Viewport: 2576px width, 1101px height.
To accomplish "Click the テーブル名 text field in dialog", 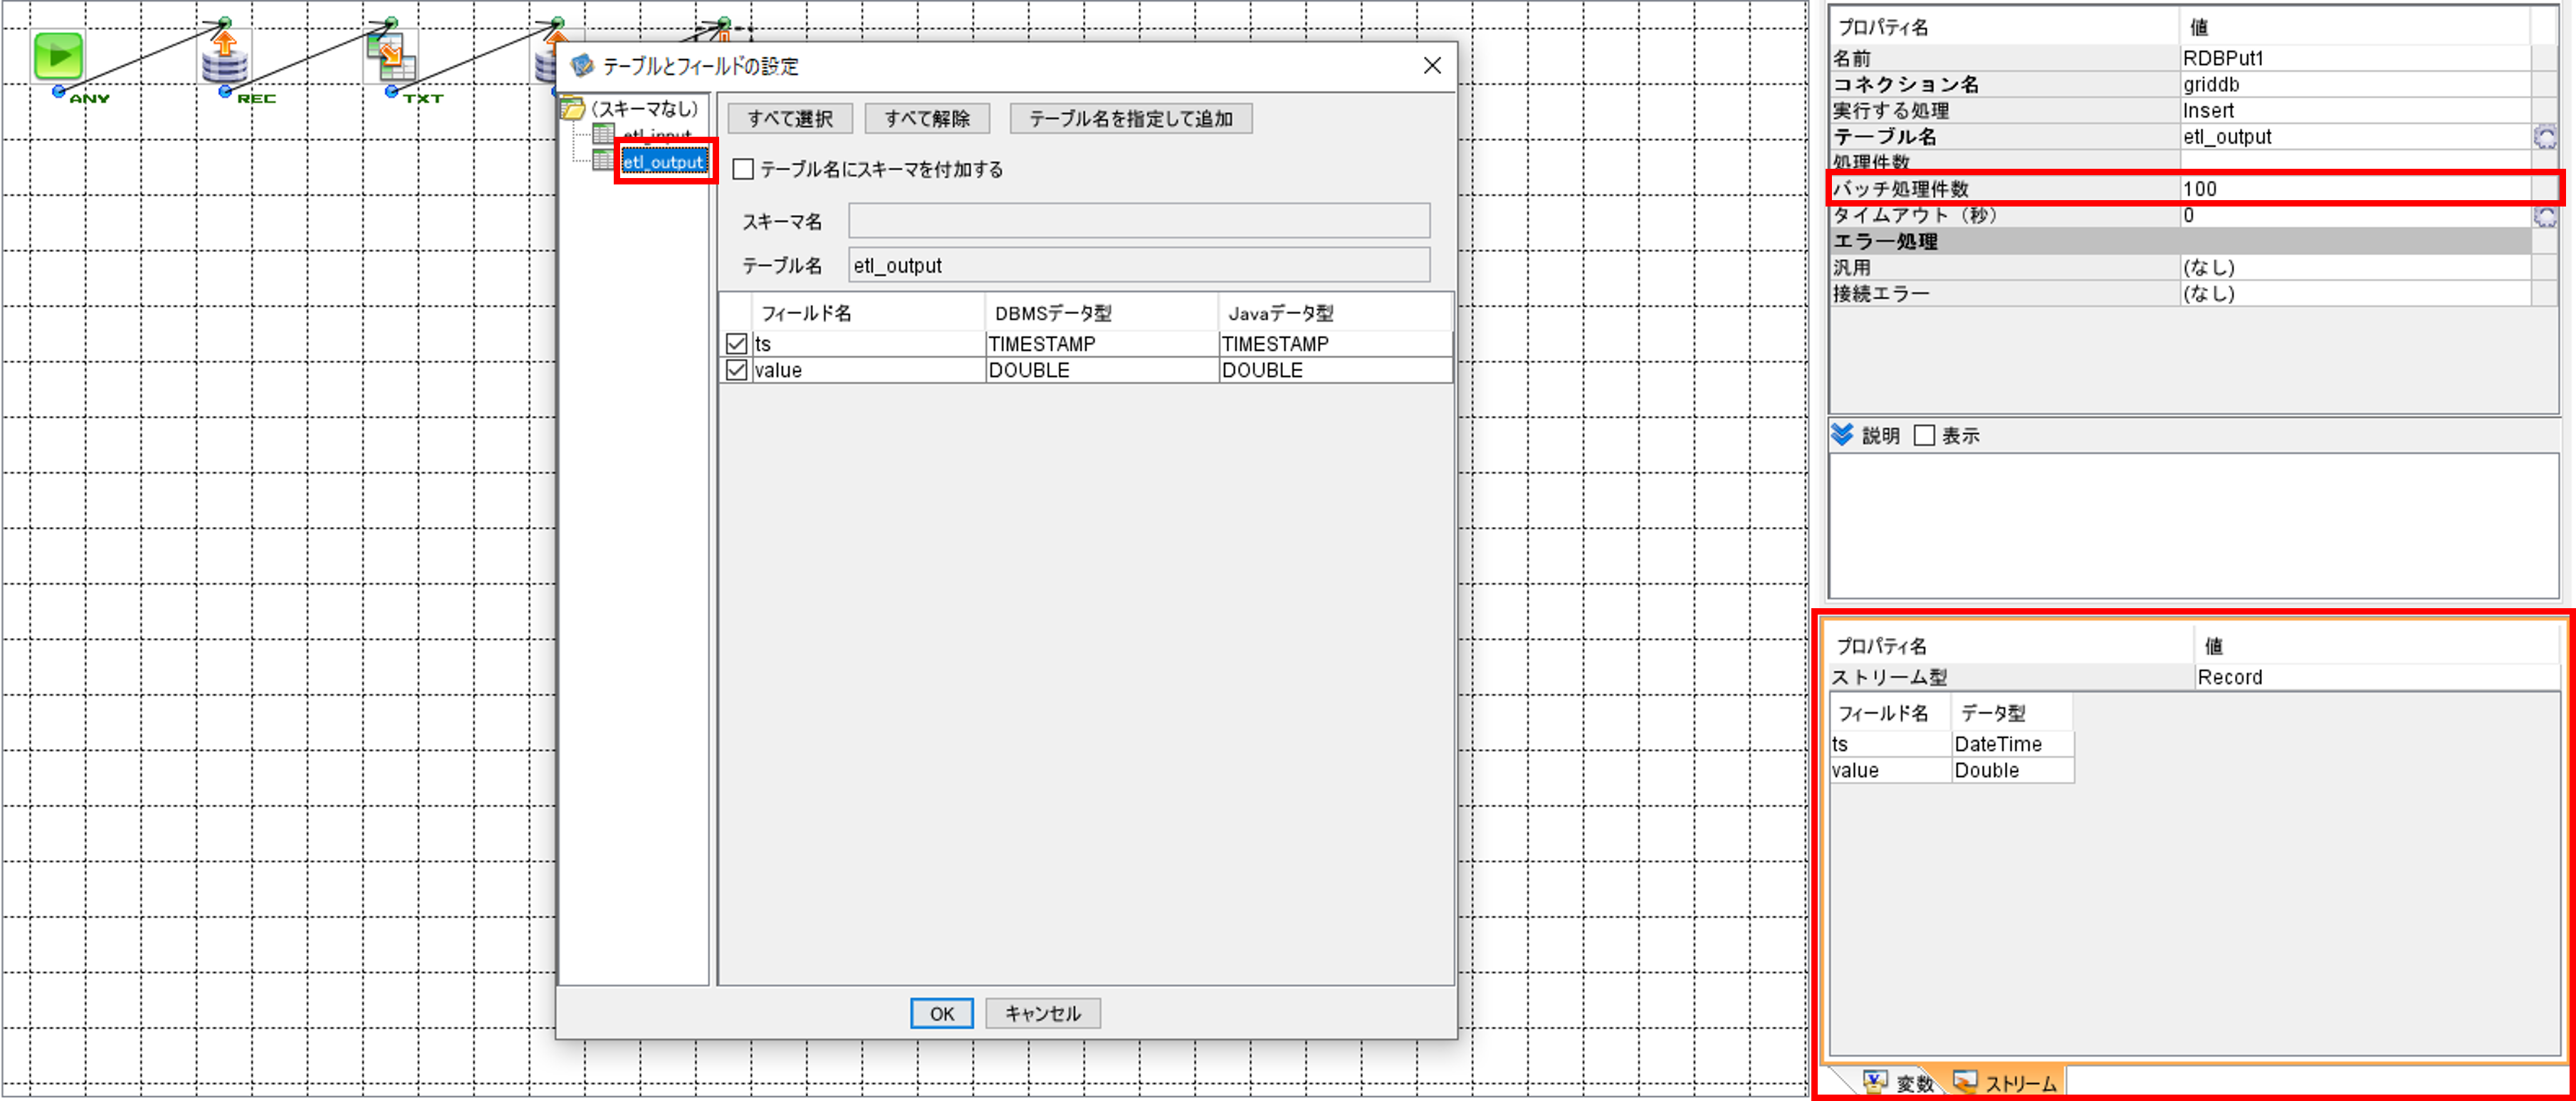I will pos(1138,266).
